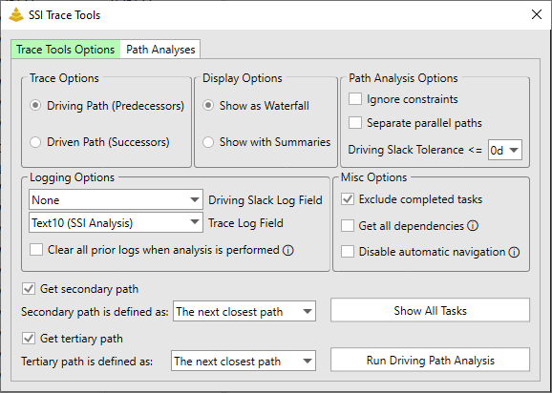This screenshot has width=552, height=393.
Task: Click info icon beside Get all dependencies
Action: point(473,225)
